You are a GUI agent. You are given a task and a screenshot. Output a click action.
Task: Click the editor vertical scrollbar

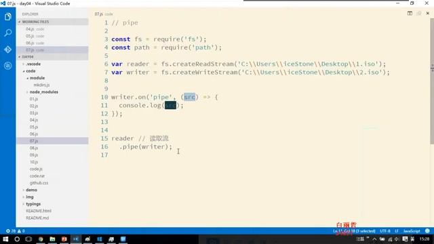tap(432, 81)
